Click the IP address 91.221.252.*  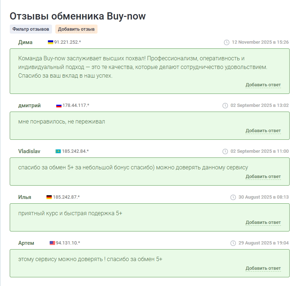pyautogui.click(x=68, y=42)
